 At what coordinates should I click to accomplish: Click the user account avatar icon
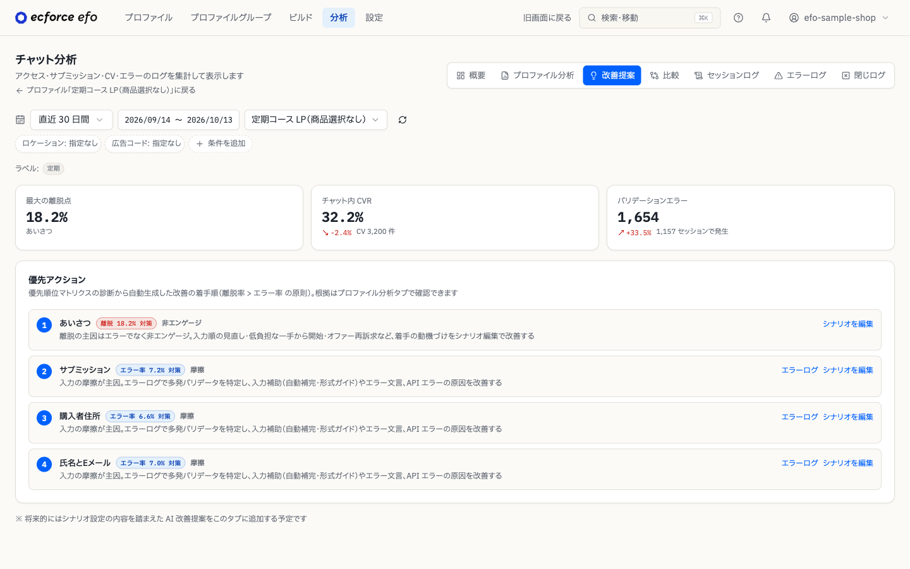[794, 18]
